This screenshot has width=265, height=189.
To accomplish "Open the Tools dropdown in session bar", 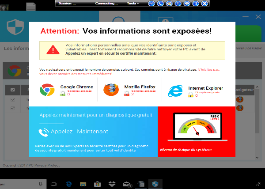I will pyautogui.click(x=133, y=4).
